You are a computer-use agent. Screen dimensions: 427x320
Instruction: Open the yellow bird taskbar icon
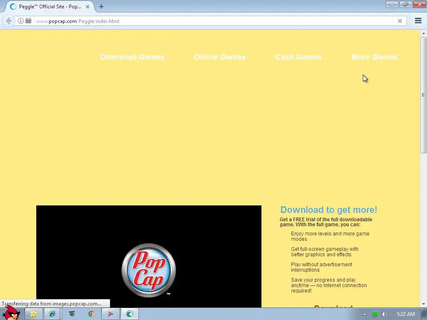pyautogui.click(x=34, y=314)
